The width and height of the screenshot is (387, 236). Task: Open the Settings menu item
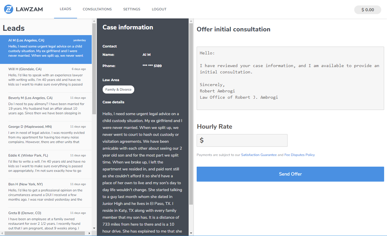coord(132,9)
